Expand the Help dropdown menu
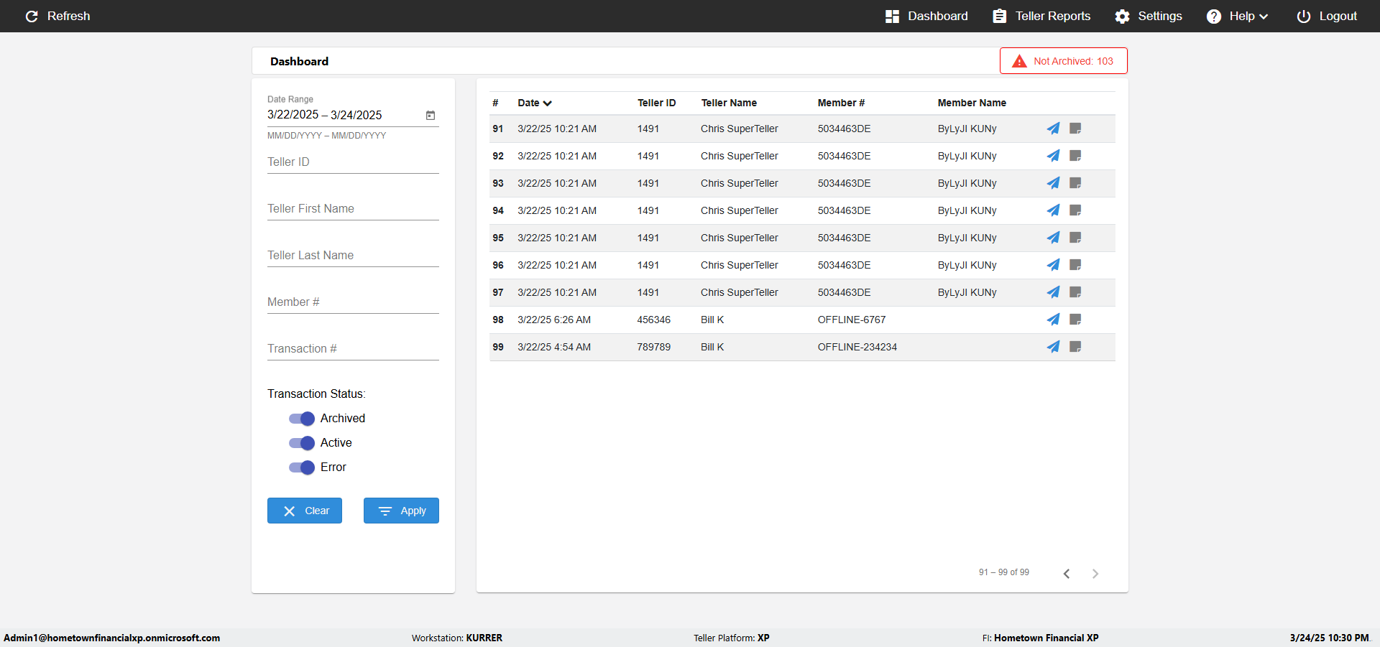The height and width of the screenshot is (647, 1380). pos(1237,17)
